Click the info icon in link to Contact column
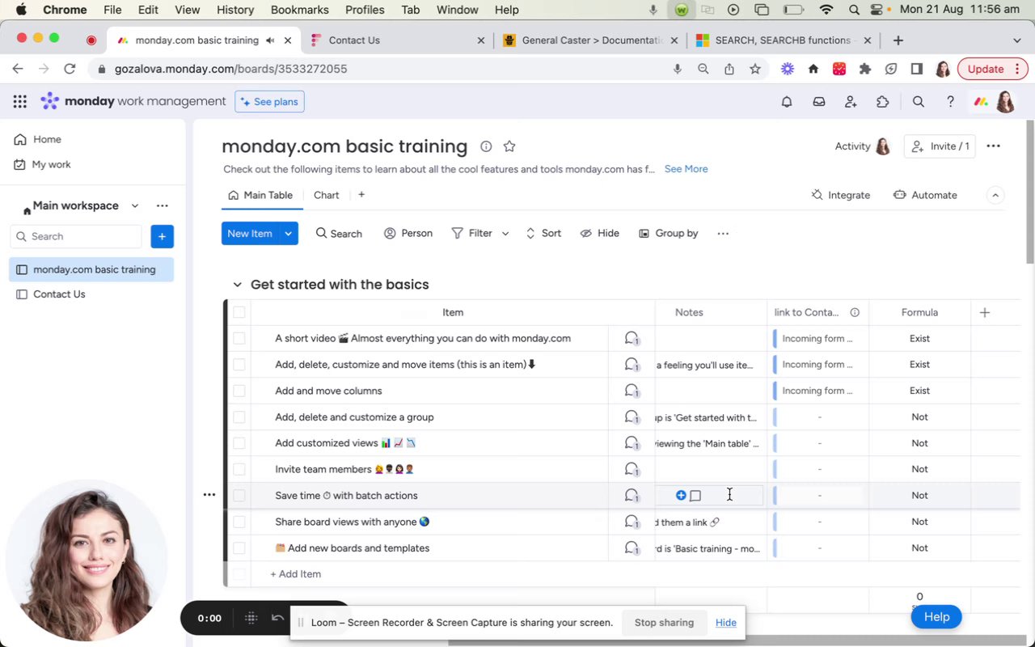This screenshot has width=1035, height=647. coord(855,312)
